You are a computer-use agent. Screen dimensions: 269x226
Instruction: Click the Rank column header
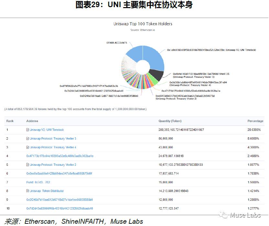[10, 121]
